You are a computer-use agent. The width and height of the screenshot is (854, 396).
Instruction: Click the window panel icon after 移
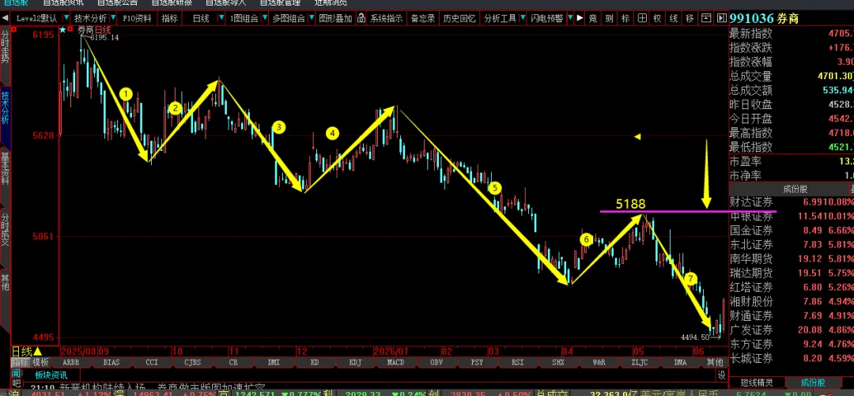pos(706,18)
